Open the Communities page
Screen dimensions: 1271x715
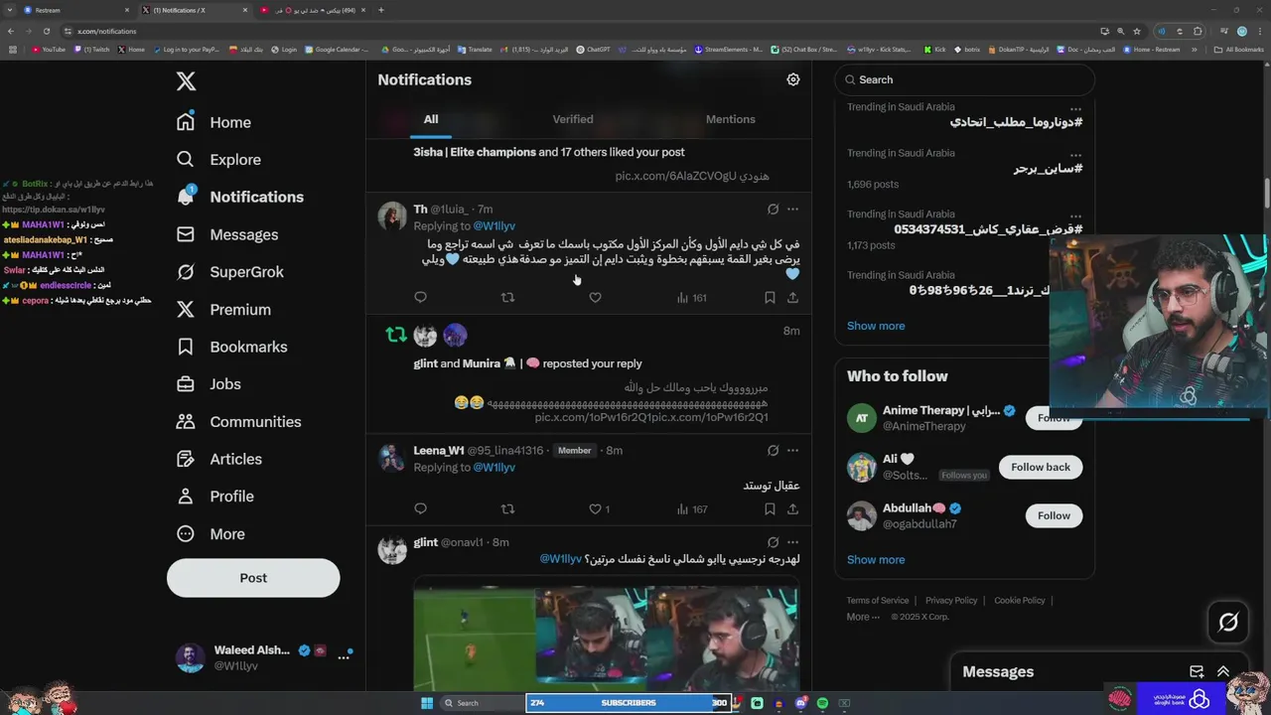tap(238, 422)
